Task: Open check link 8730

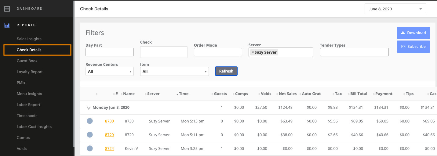Action: [109, 121]
